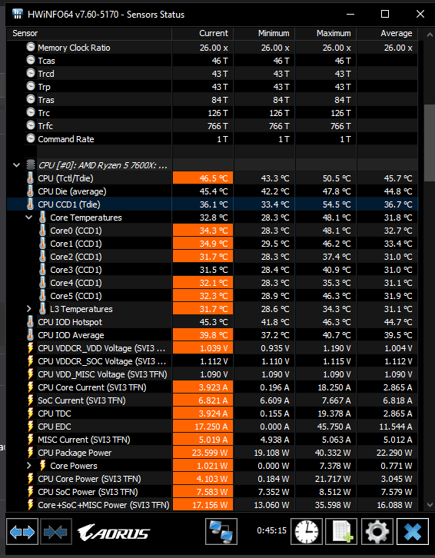The width and height of the screenshot is (435, 558).
Task: Click the thermometer icon beside CPU (Tctl/Tdie)
Action: pyautogui.click(x=31, y=178)
